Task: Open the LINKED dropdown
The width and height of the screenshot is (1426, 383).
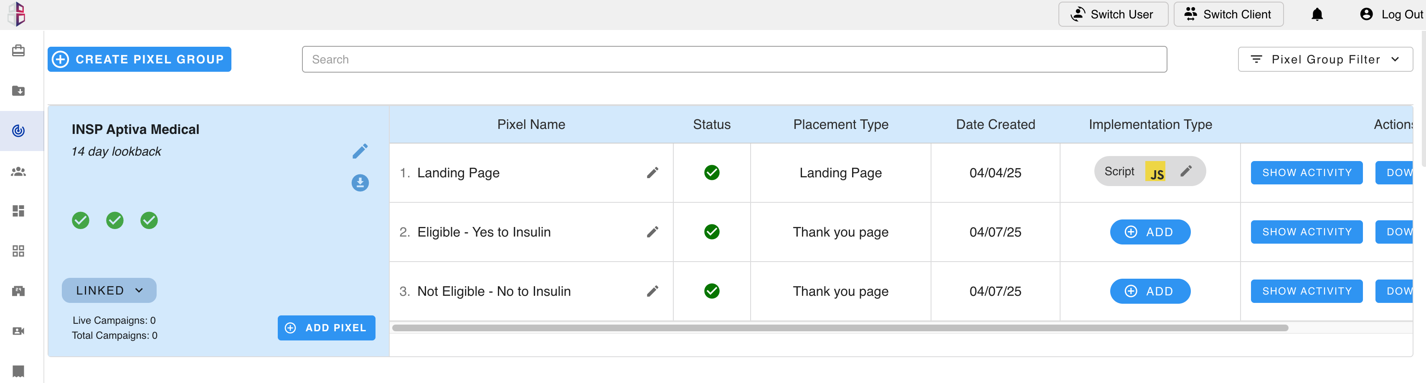Action: click(109, 291)
